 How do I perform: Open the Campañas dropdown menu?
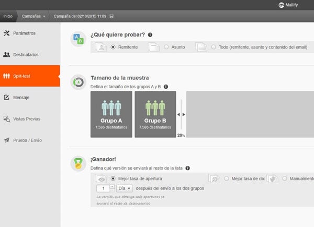33,16
